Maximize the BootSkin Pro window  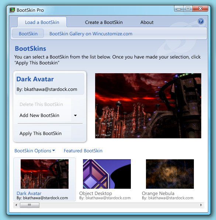click(x=188, y=9)
